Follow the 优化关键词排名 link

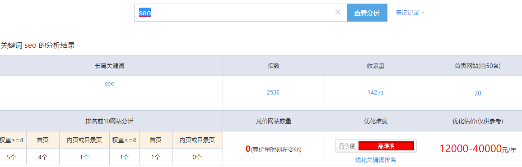376,160
